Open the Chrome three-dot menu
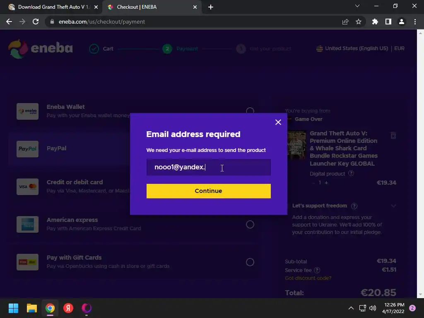This screenshot has width=424, height=318. pyautogui.click(x=415, y=22)
